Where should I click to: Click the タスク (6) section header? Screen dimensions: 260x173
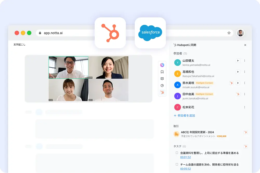point(180,146)
